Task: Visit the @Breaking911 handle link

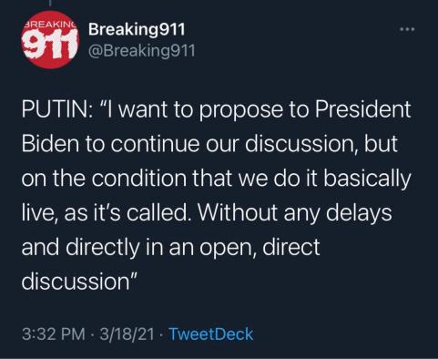Action: (142, 50)
